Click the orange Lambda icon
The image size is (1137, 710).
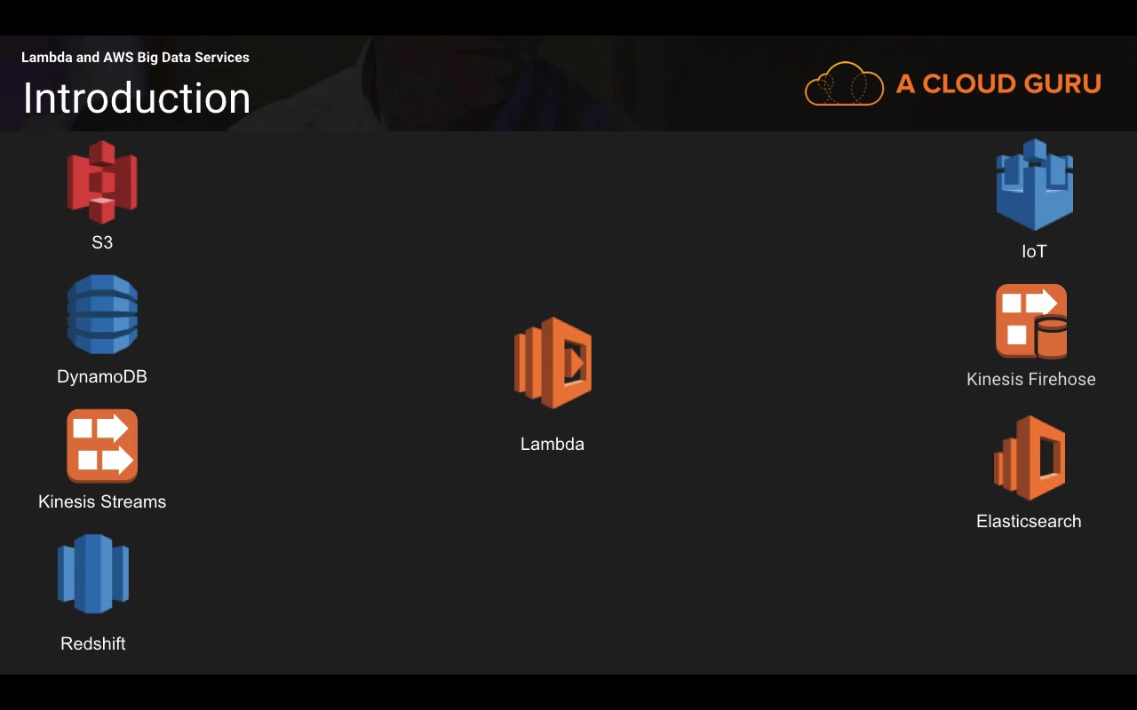coord(553,363)
